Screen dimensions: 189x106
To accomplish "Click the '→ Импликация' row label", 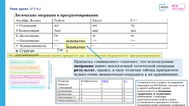I will coord(27,41).
